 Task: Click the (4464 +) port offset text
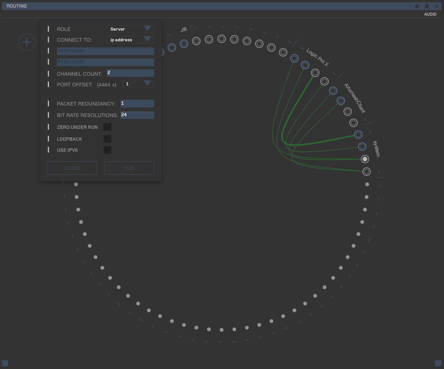coord(106,85)
